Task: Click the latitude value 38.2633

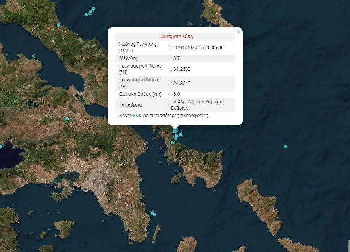Action: click(182, 69)
